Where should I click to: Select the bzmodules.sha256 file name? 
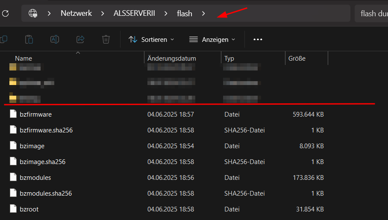[46, 194]
